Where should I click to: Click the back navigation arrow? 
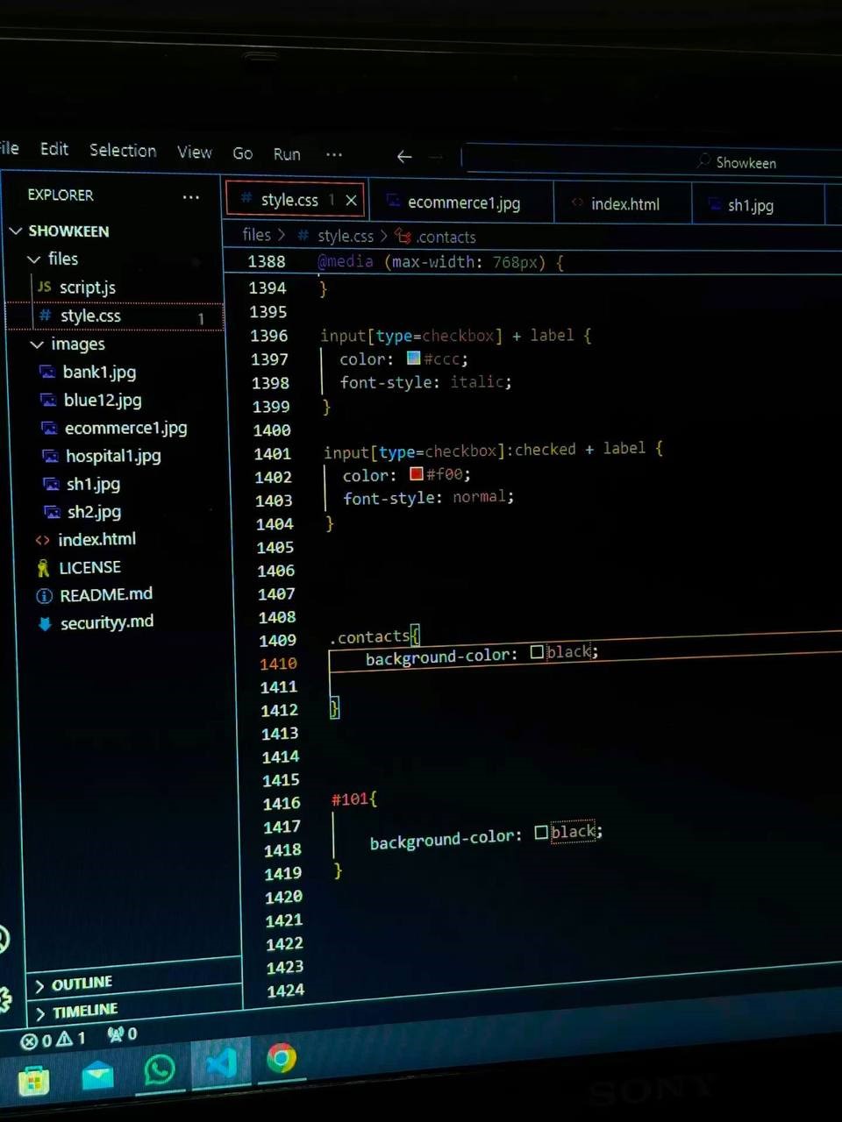tap(404, 157)
